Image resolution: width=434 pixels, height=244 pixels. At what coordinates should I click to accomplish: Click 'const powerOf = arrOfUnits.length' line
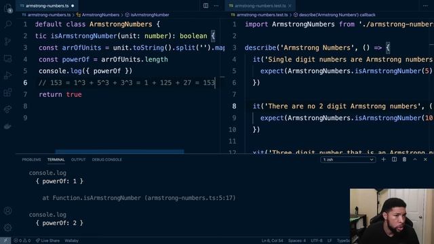(103, 60)
